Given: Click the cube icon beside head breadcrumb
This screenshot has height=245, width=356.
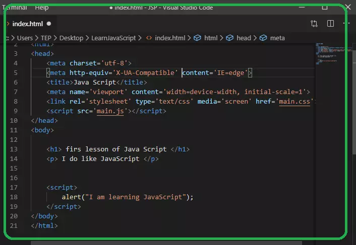Looking at the screenshot, I should coord(230,38).
